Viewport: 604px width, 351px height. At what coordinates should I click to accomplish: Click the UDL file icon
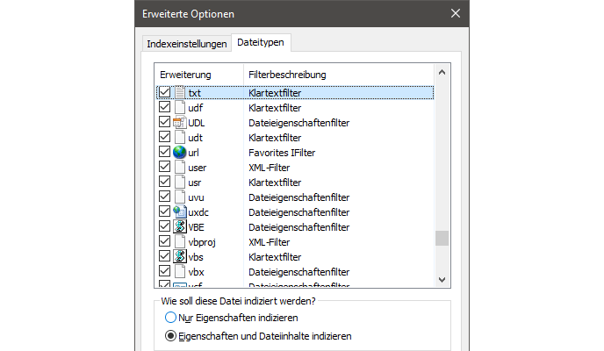click(x=180, y=123)
